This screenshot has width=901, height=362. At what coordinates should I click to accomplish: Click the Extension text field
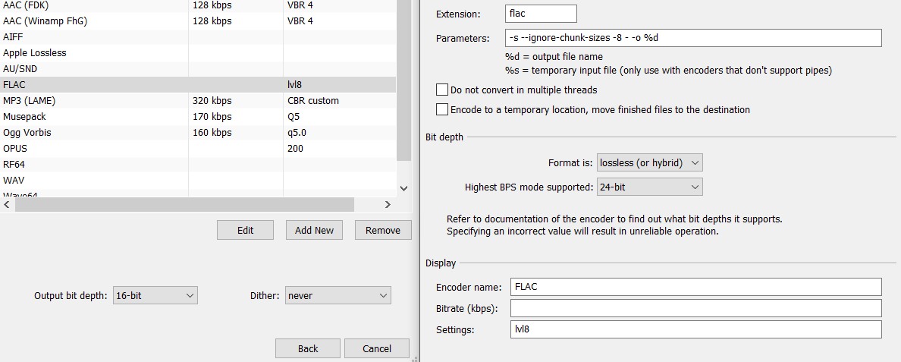[540, 14]
